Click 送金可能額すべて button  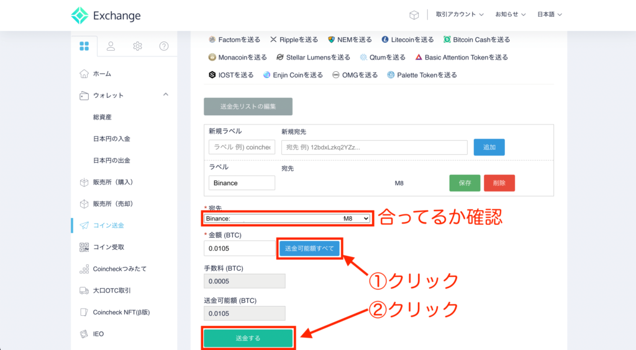click(x=309, y=248)
